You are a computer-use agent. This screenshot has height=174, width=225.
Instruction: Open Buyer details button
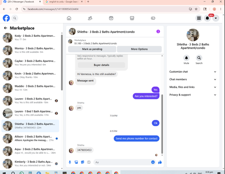(101, 65)
